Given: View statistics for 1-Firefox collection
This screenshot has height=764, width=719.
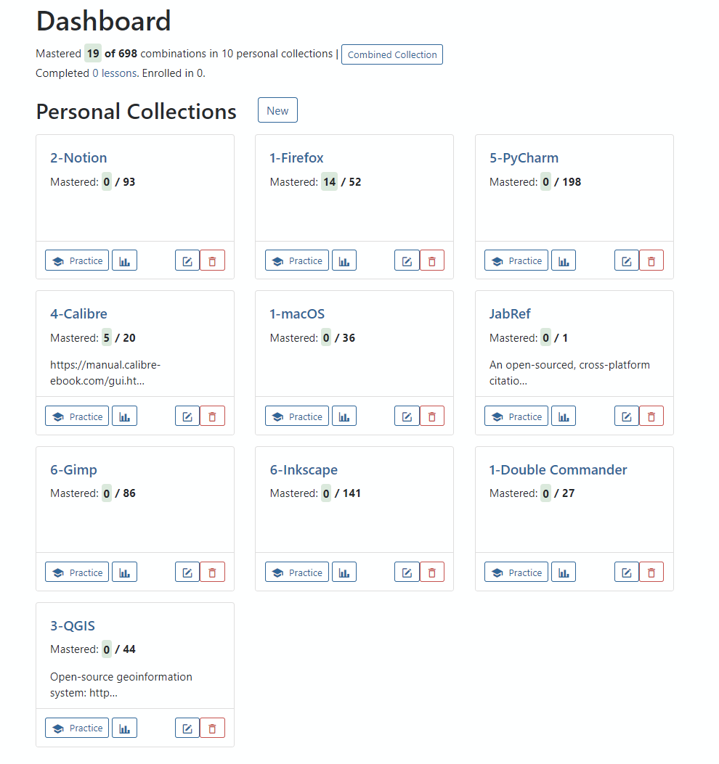Looking at the screenshot, I should pos(344,260).
